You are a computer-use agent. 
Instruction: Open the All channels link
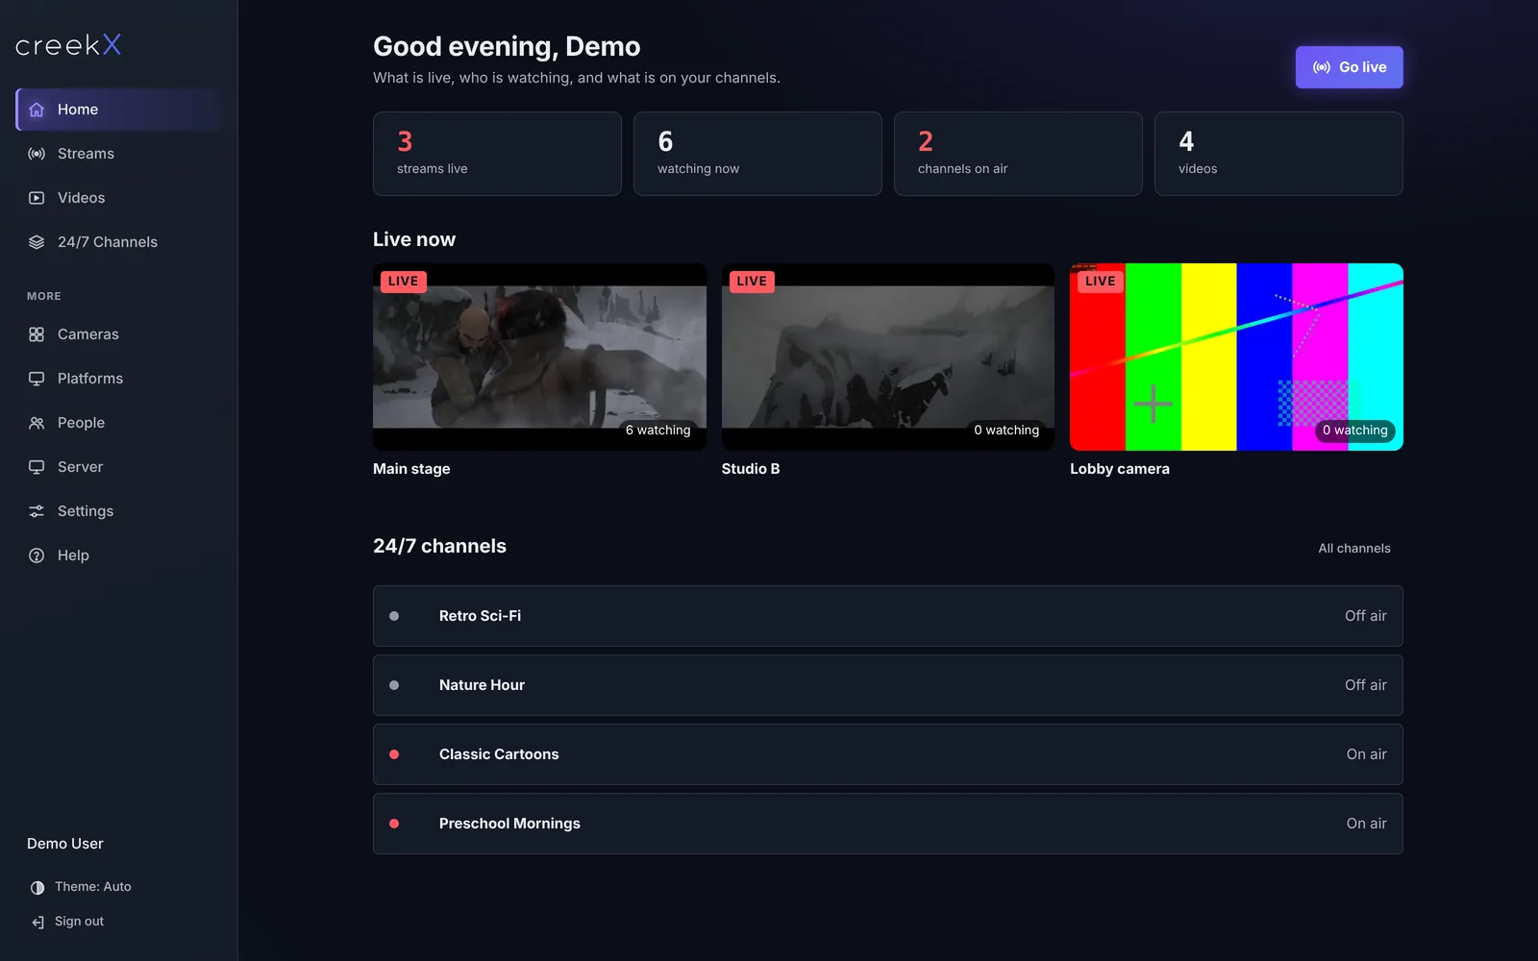[1354, 548]
